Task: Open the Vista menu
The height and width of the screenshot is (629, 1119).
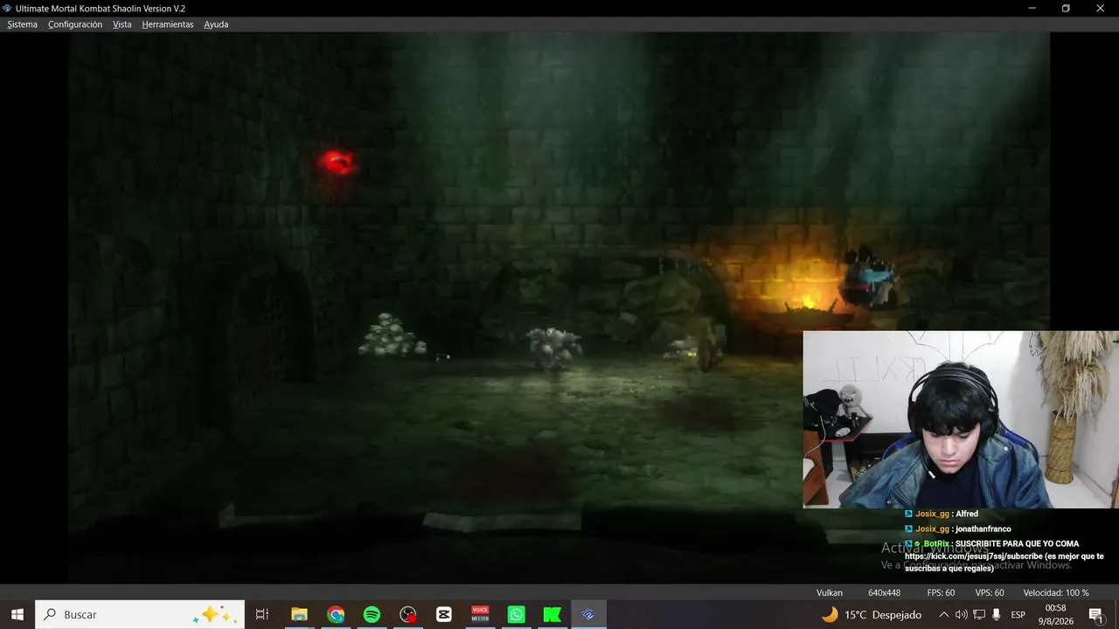Action: click(x=122, y=24)
